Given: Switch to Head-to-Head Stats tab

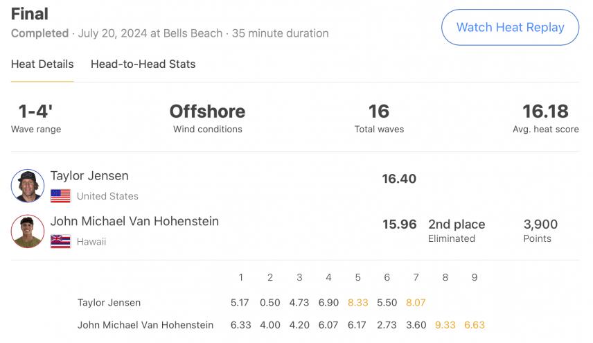Looking at the screenshot, I should (x=143, y=64).
